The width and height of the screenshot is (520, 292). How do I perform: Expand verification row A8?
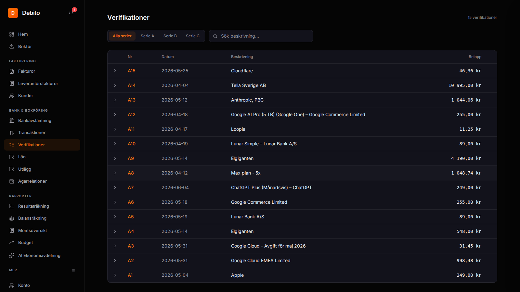(115, 173)
